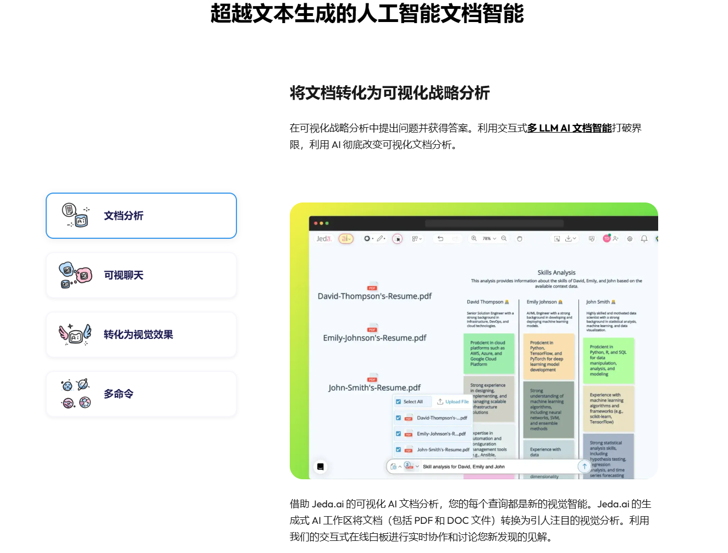
Task: Click the PDF icon beside Emily-Johnson's in the list
Action: [409, 434]
